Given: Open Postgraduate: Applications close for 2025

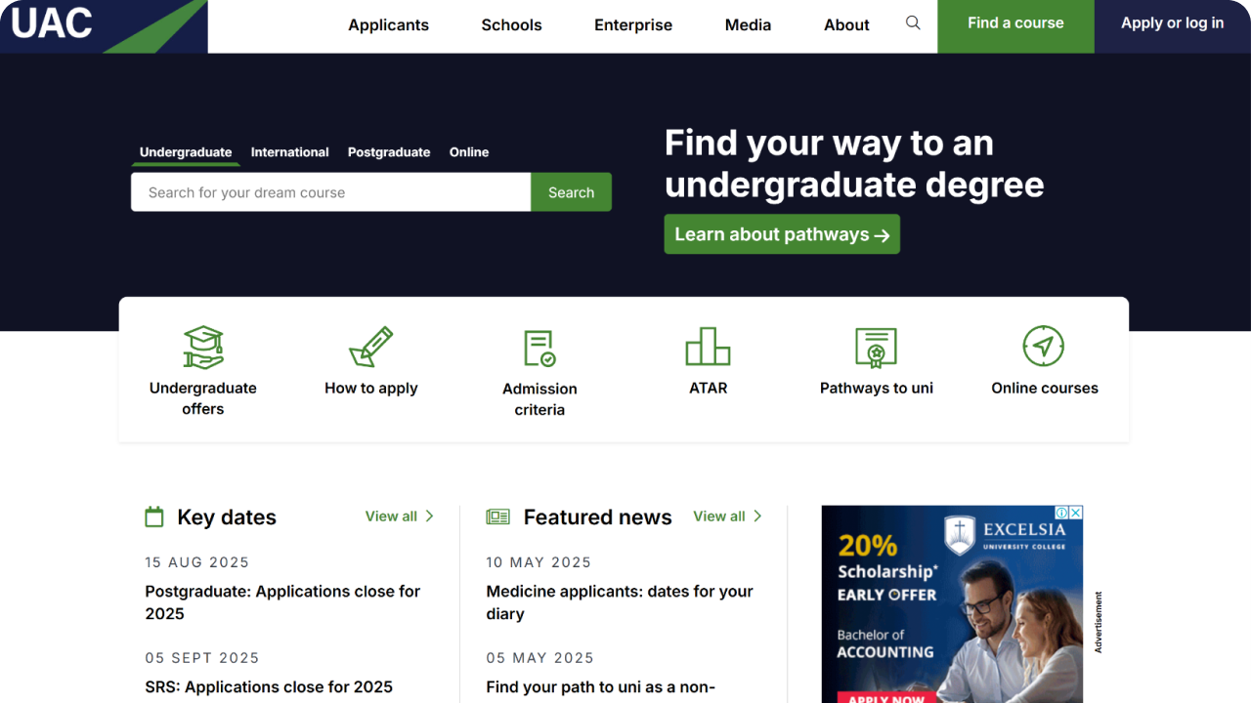Looking at the screenshot, I should [x=282, y=602].
